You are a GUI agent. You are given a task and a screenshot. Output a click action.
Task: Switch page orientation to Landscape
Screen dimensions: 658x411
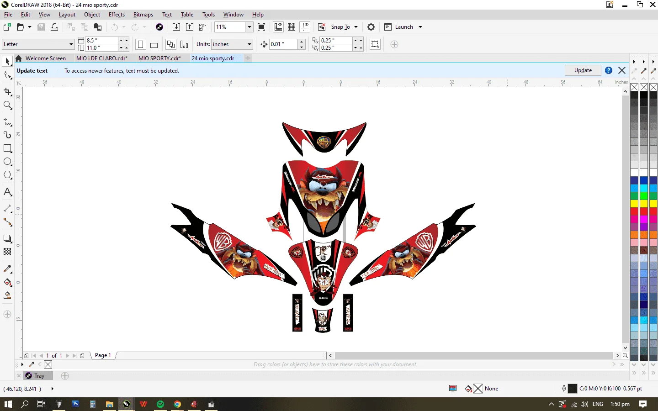coord(154,44)
